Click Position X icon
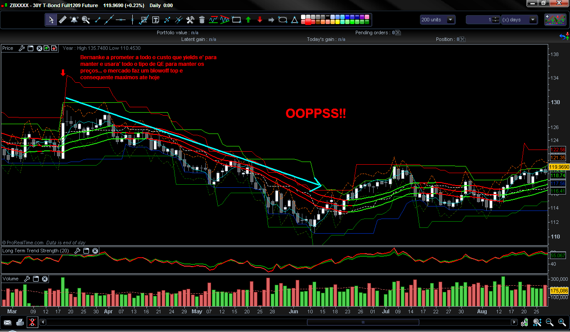The width and height of the screenshot is (570, 332). pyautogui.click(x=462, y=39)
